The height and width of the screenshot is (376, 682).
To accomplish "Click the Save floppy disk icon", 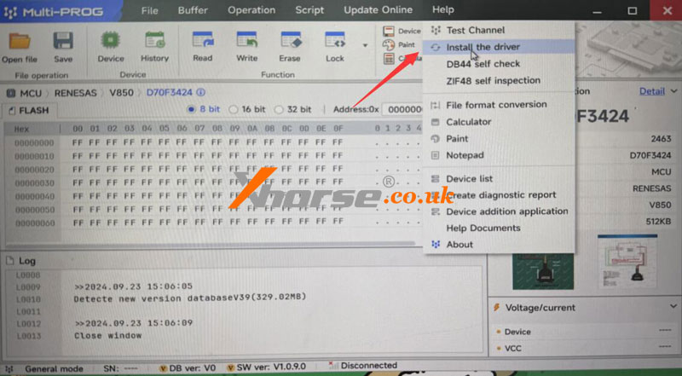I will pyautogui.click(x=63, y=42).
